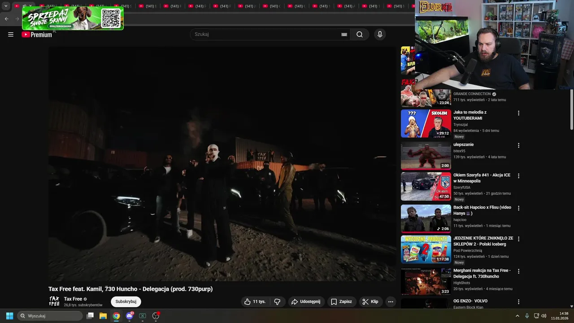Open options for the ulepszanie video
Screen dimensions: 574x323
518,145
